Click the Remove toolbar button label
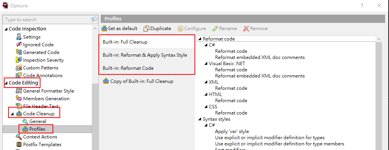 click(x=259, y=29)
